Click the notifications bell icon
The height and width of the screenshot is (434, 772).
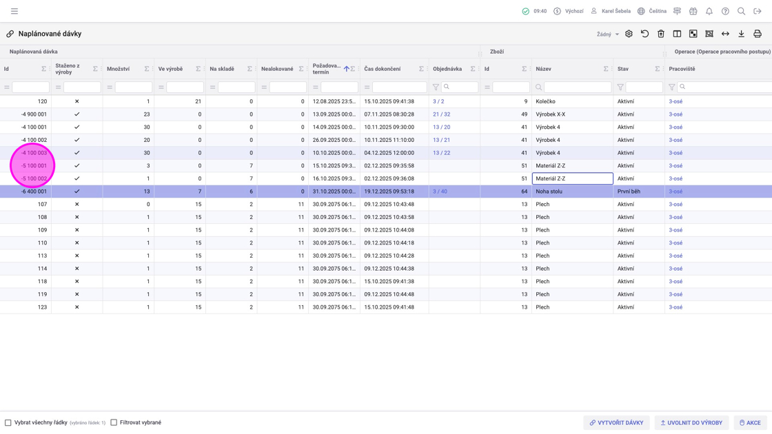point(709,11)
